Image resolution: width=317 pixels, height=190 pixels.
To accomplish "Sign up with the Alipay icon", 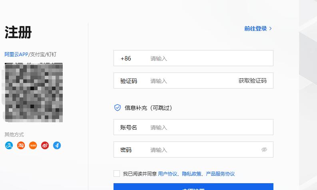I will pos(9,146).
